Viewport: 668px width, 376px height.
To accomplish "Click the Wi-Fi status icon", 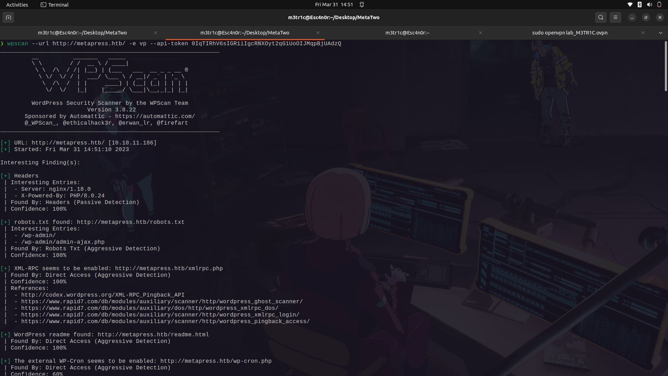I will [630, 5].
